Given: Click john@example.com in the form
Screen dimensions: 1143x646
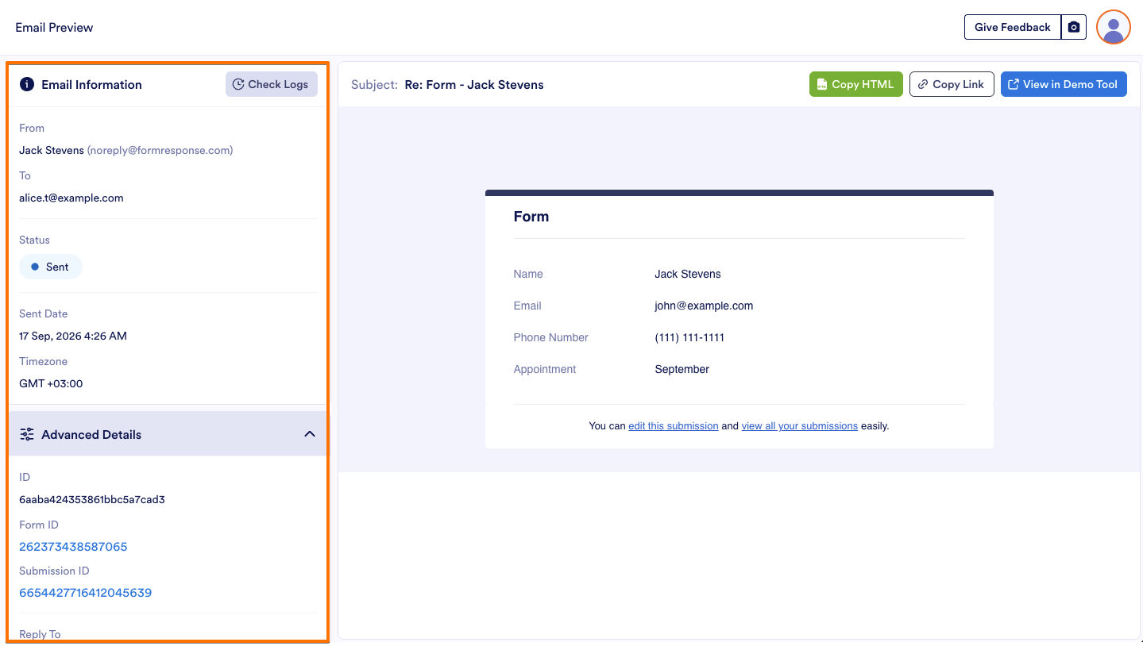Looking at the screenshot, I should [704, 306].
